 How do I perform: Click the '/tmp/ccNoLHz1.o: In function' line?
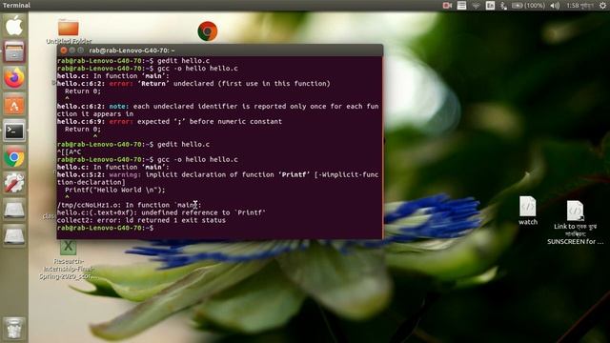pos(130,205)
